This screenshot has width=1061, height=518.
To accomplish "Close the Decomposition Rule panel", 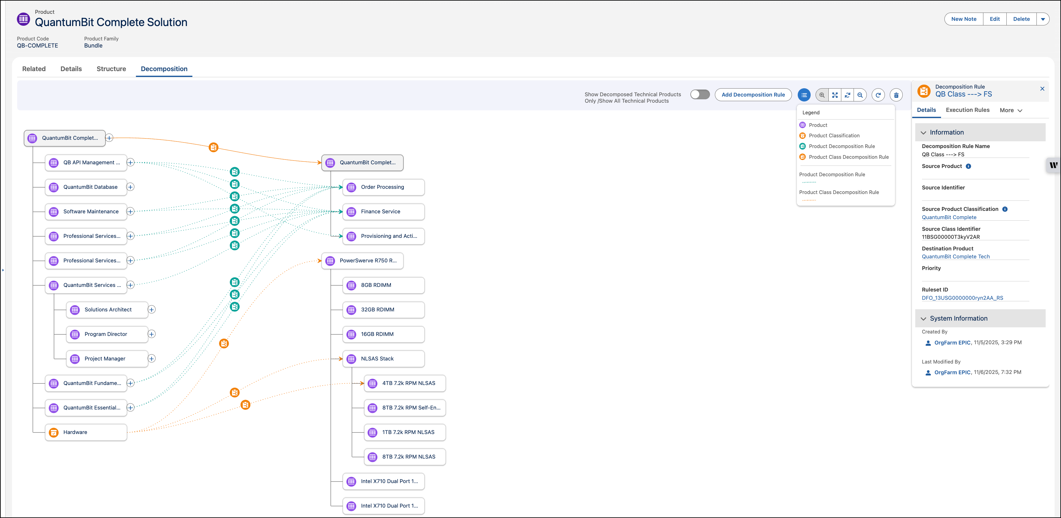I will tap(1042, 89).
